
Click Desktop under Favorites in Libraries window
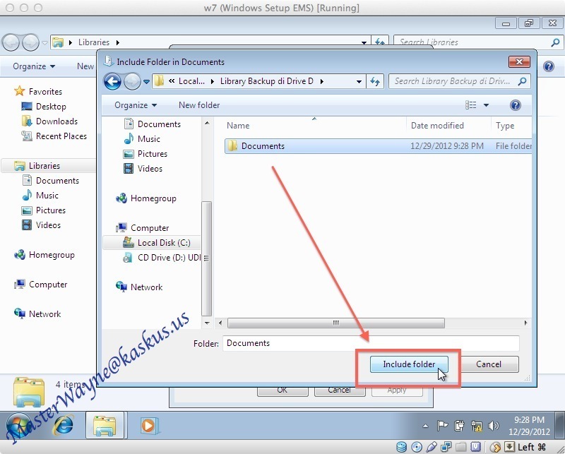click(x=51, y=107)
